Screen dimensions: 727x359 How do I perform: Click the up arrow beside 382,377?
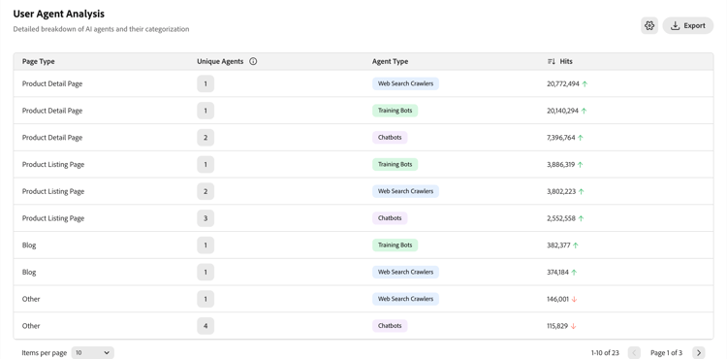(576, 245)
